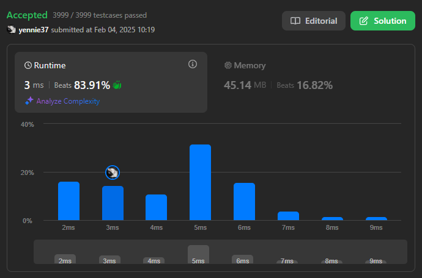Click the 'Beats 16.82%' memory text
422x278 pixels.
(305, 85)
